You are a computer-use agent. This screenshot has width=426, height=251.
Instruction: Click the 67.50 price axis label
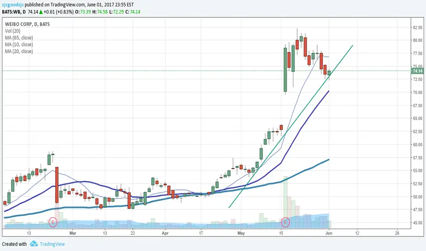418,105
